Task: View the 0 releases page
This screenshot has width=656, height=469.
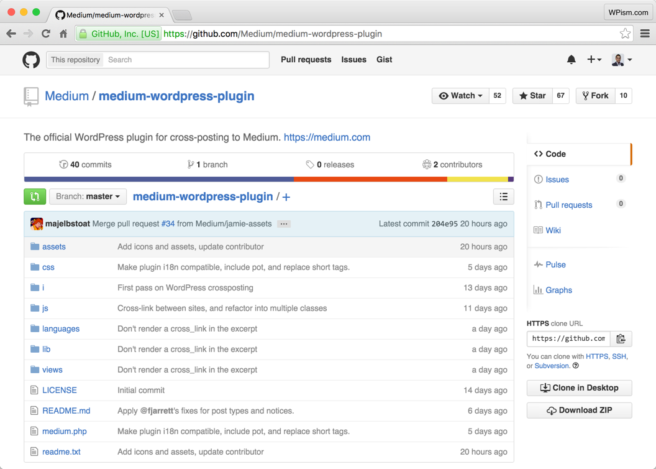Action: point(330,165)
